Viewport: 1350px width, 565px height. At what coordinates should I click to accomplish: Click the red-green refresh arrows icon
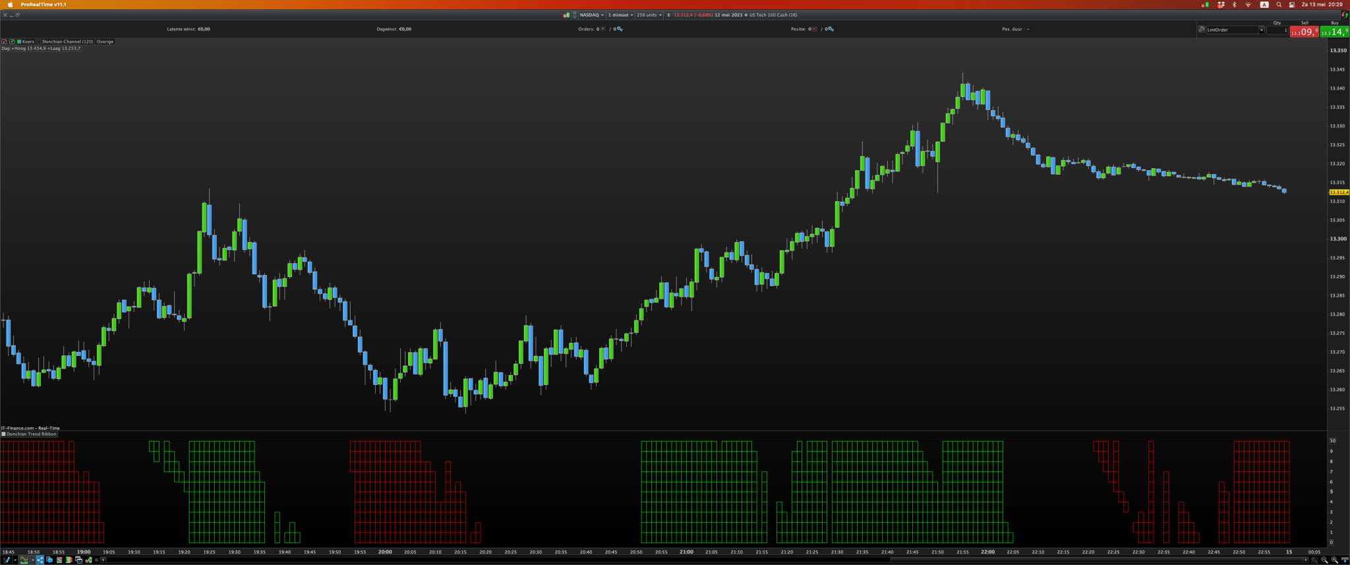pyautogui.click(x=1345, y=15)
